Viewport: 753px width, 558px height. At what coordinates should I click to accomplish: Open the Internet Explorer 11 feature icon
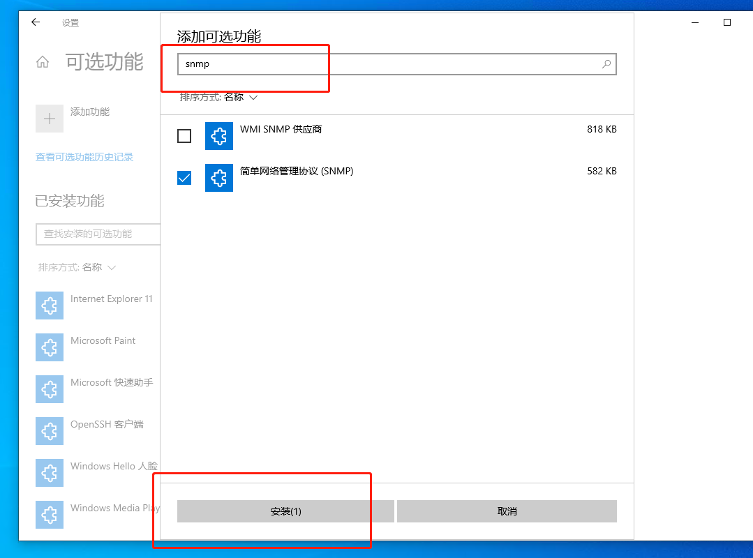(x=50, y=305)
